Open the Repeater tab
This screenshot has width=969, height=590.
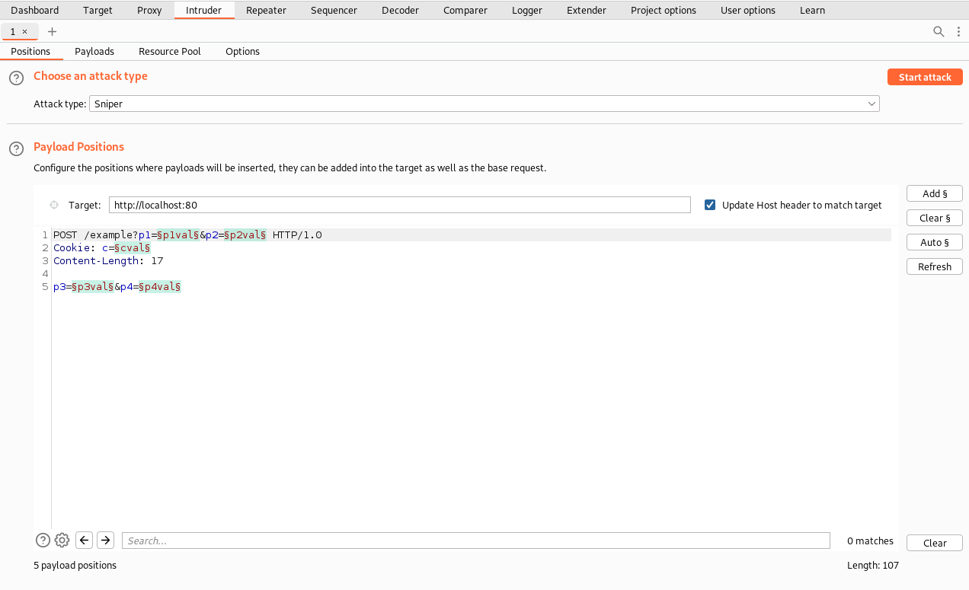[x=266, y=10]
